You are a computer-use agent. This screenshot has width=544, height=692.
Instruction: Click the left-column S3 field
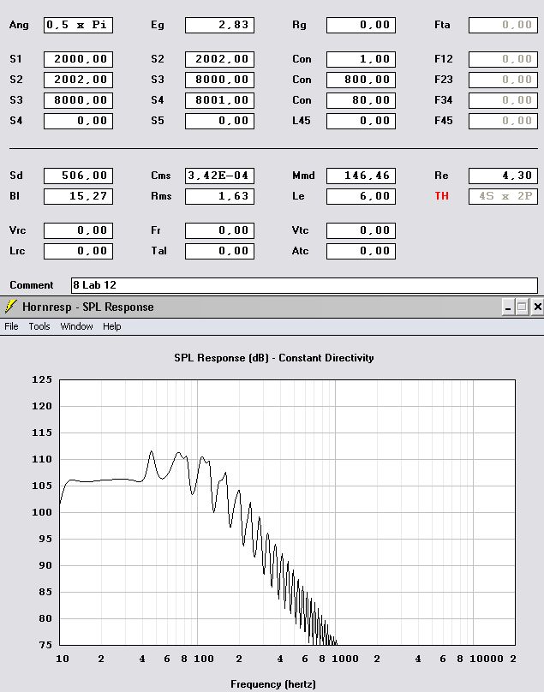tap(78, 100)
